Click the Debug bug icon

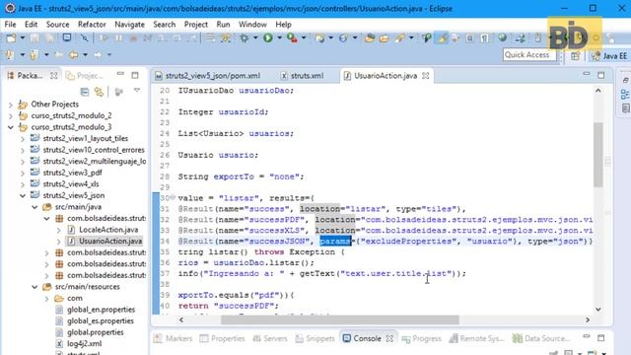pyautogui.click(x=244, y=38)
